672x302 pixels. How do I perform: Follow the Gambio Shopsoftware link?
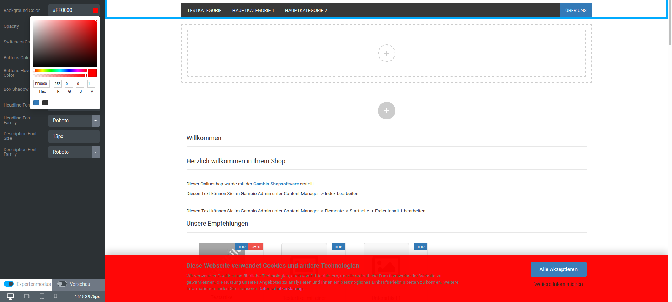point(276,184)
